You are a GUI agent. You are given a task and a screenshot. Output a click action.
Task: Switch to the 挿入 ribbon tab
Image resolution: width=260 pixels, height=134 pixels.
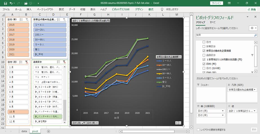29,10
